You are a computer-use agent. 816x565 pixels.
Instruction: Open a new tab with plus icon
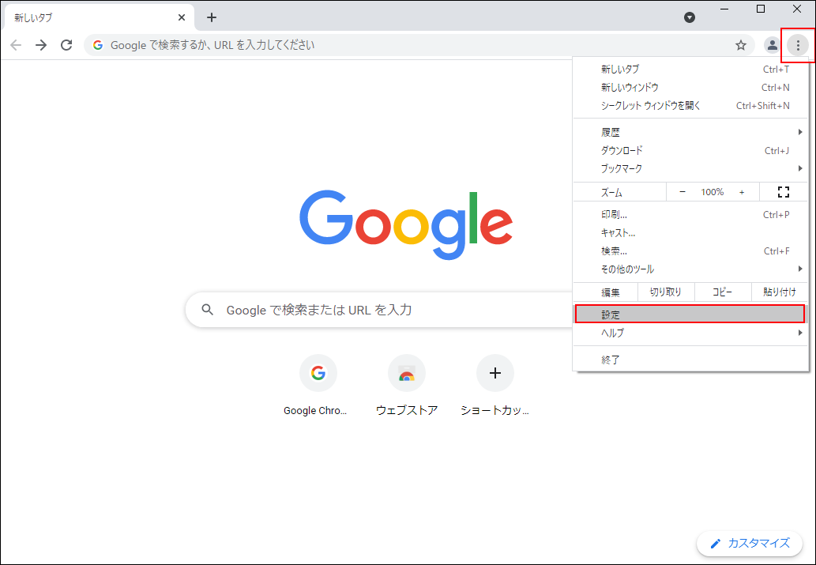tap(211, 17)
